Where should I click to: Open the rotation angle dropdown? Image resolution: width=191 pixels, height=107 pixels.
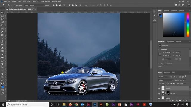(170, 59)
